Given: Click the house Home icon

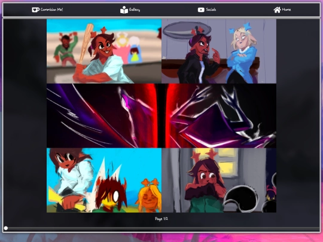Looking at the screenshot, I should point(278,10).
